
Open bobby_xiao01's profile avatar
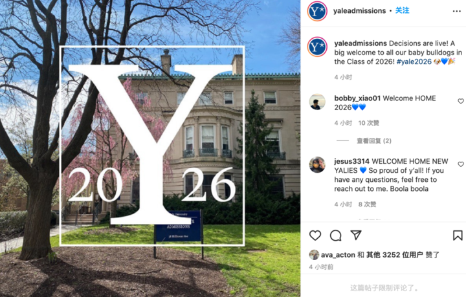click(317, 102)
